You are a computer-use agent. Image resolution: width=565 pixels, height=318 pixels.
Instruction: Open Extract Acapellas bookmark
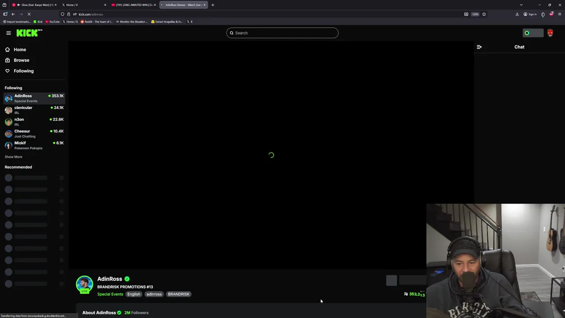[167, 22]
